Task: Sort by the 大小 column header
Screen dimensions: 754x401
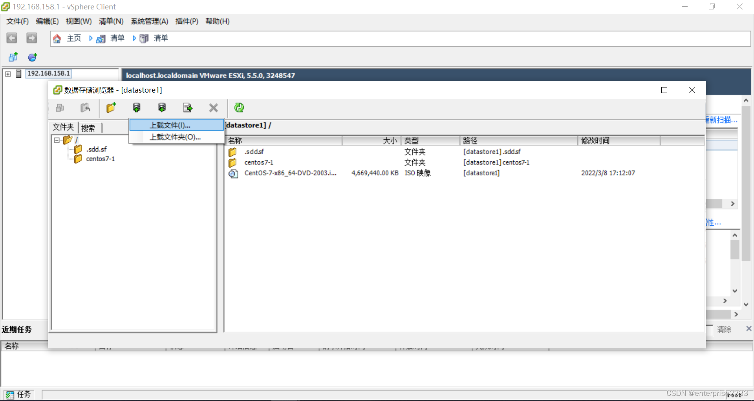Action: 371,141
